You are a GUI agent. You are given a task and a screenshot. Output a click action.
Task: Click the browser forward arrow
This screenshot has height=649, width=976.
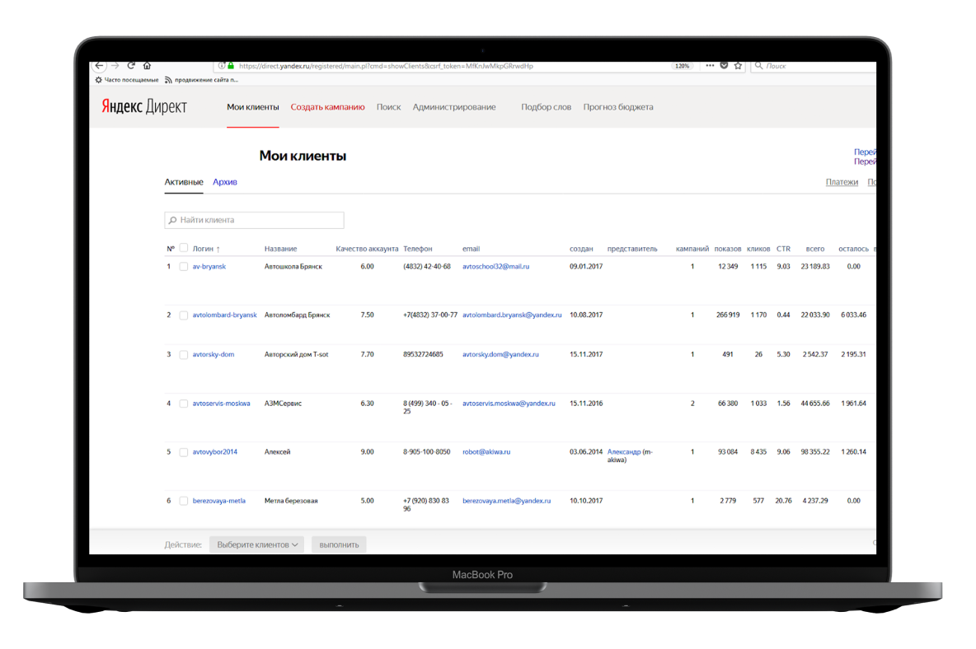click(x=115, y=65)
